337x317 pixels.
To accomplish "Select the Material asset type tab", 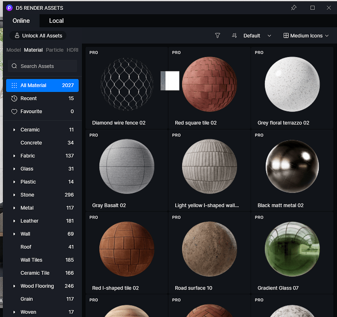I will pos(33,50).
